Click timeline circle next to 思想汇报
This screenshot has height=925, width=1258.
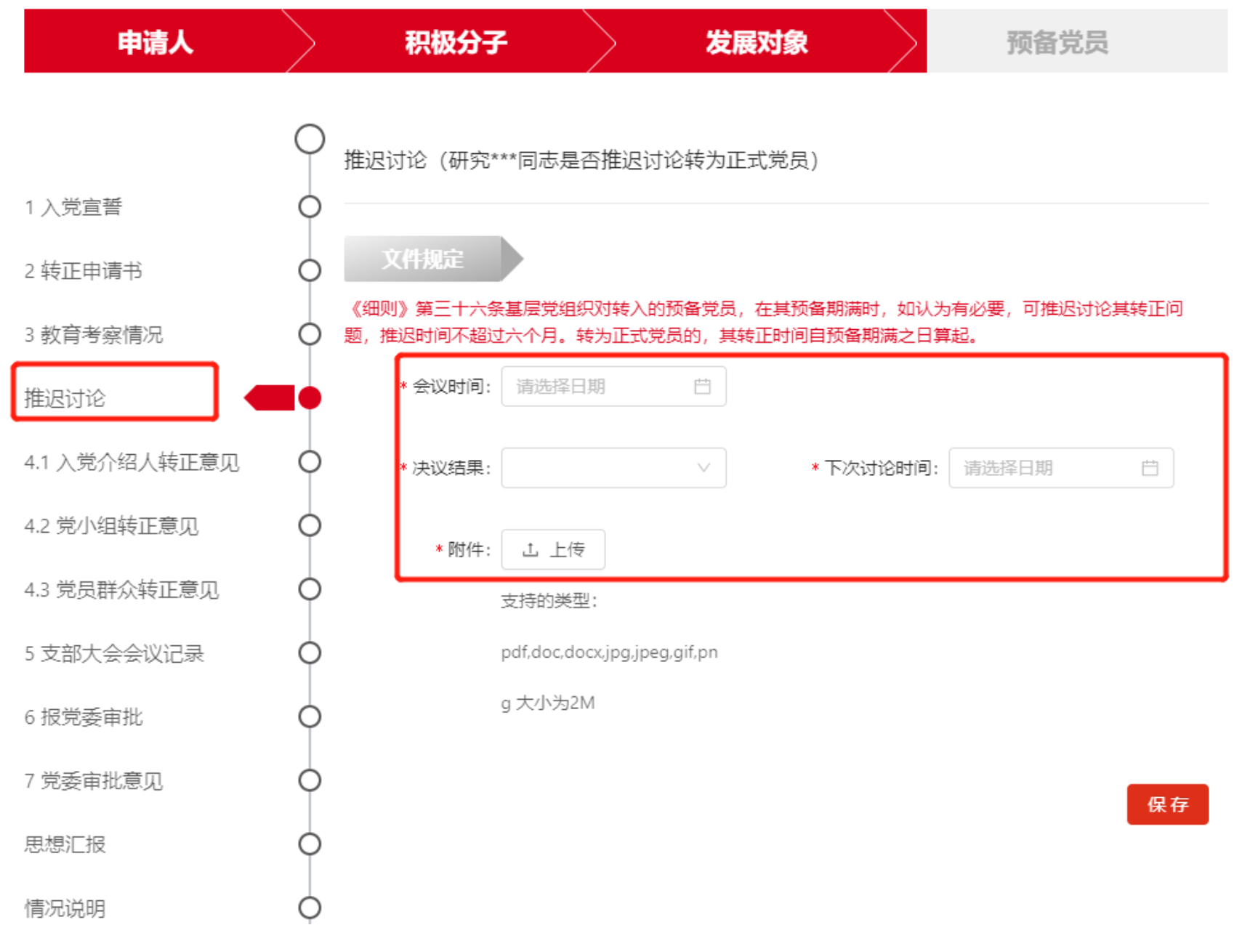tap(310, 844)
